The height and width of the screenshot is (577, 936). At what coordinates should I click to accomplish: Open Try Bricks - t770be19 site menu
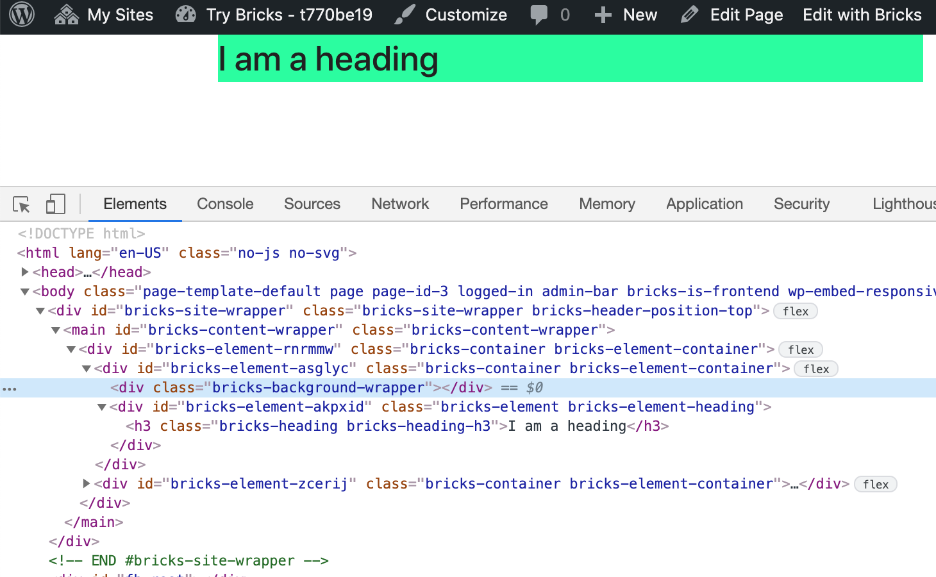(289, 15)
